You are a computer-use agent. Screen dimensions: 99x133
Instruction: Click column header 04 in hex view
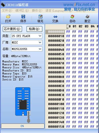tap(92, 26)
